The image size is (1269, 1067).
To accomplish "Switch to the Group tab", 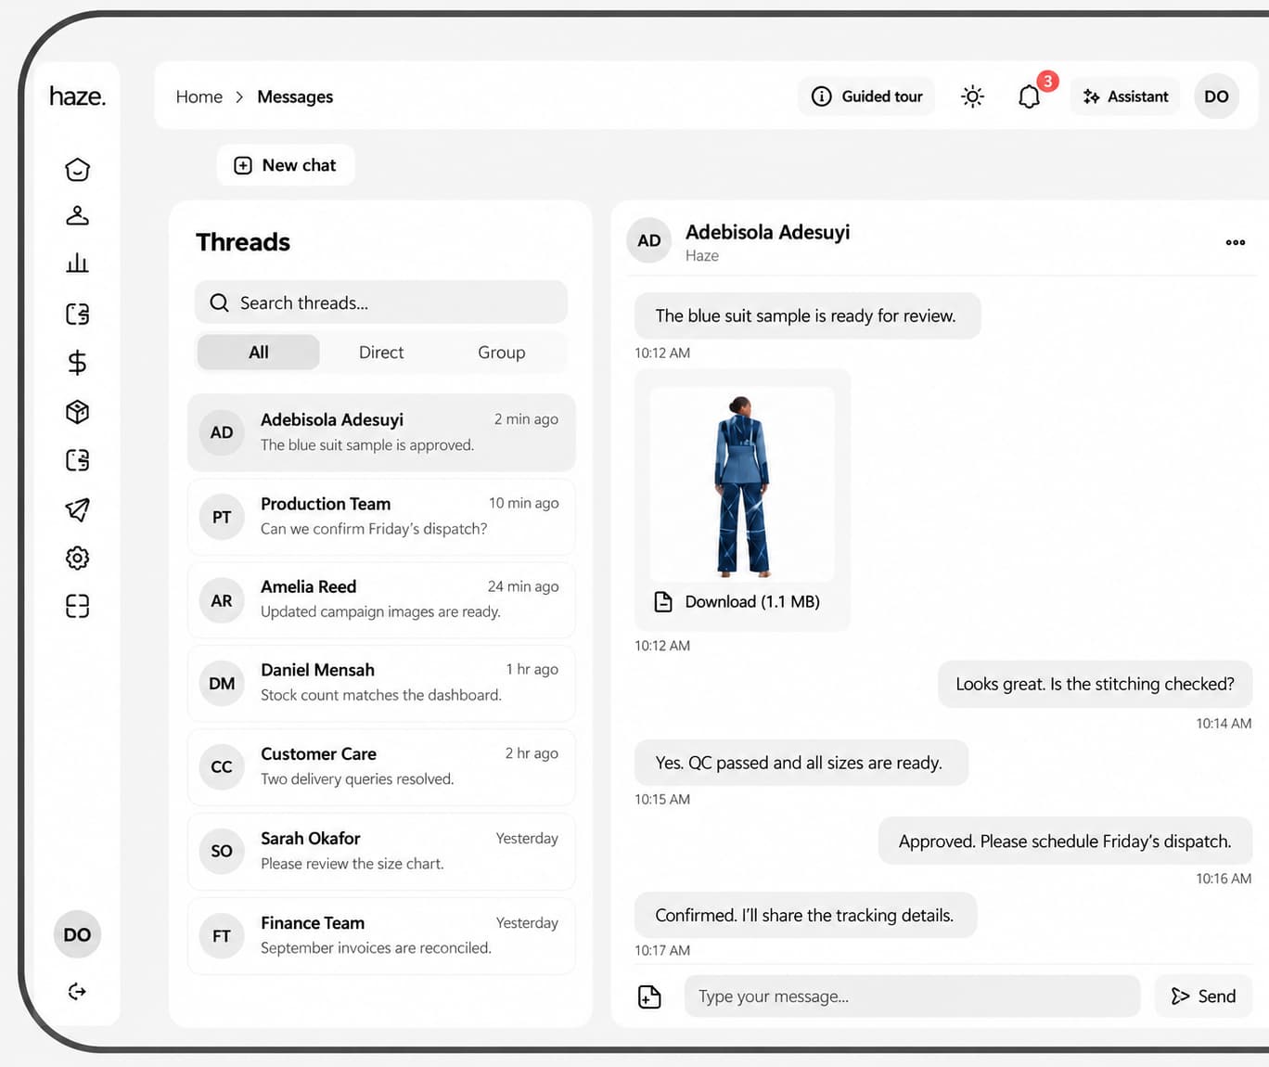I will click(502, 353).
